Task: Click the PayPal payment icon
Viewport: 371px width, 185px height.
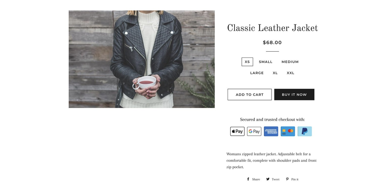Action: pos(305,131)
